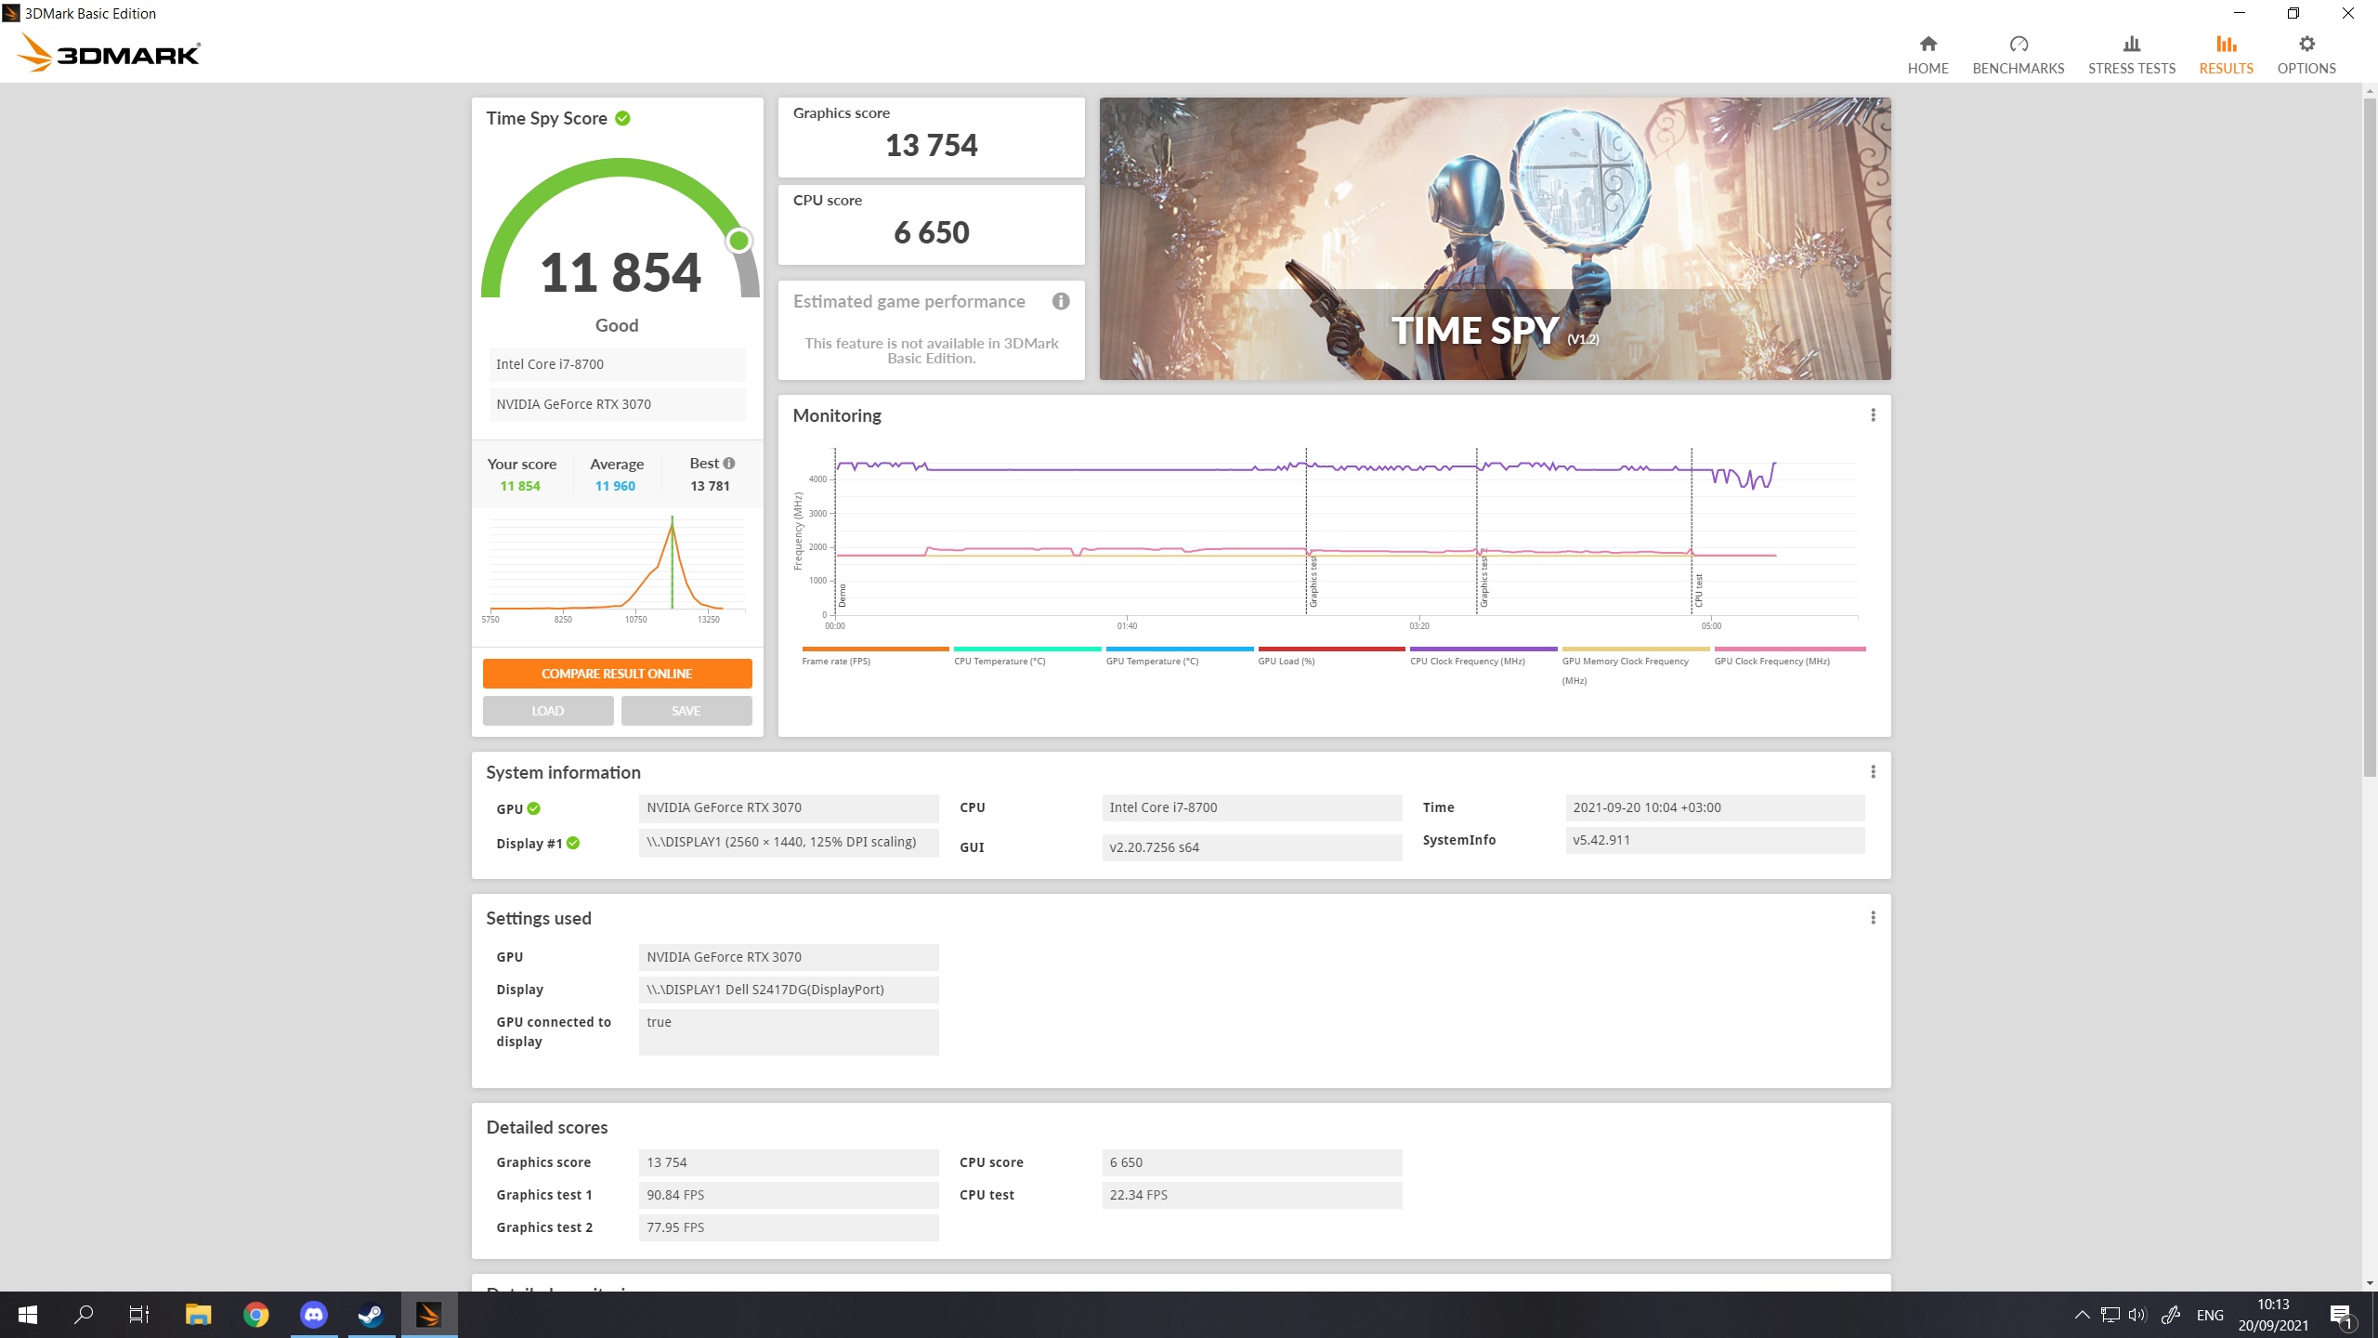The image size is (2378, 1338).
Task: Open Discord from the taskbar
Action: (314, 1315)
